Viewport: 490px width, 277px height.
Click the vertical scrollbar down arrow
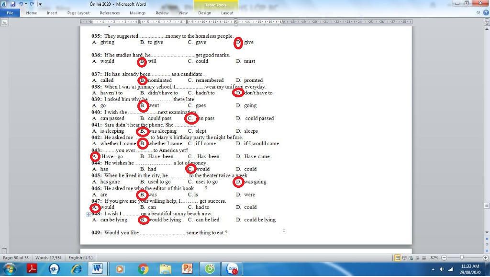487,232
